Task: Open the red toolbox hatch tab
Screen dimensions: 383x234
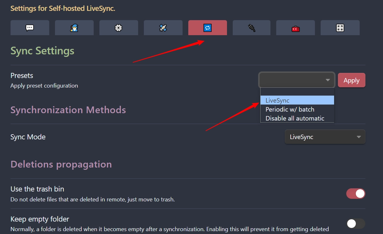Action: [x=295, y=27]
